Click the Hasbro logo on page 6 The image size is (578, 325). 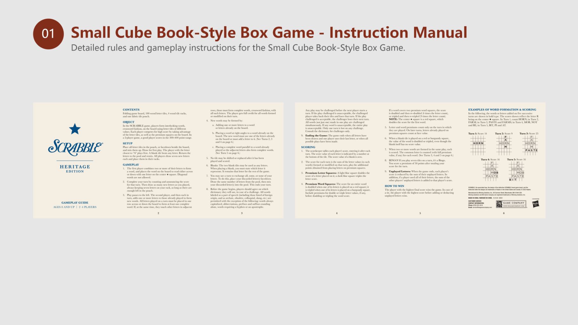click(535, 204)
